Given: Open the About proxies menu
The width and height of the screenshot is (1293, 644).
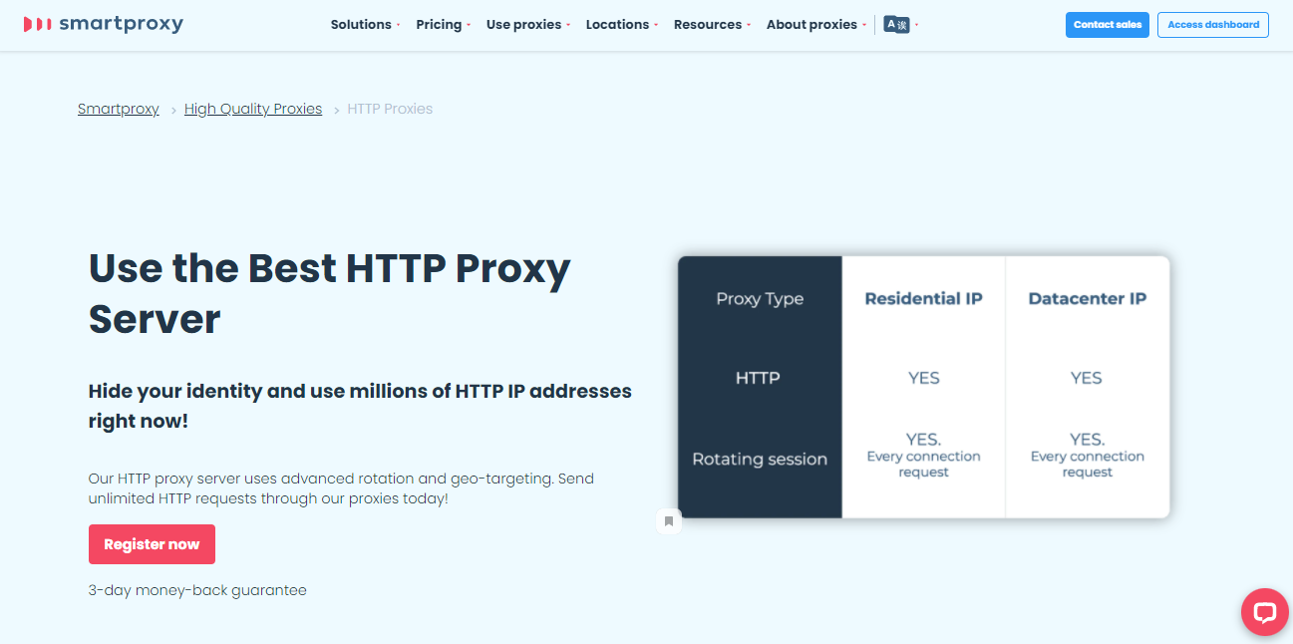Looking at the screenshot, I should point(816,25).
